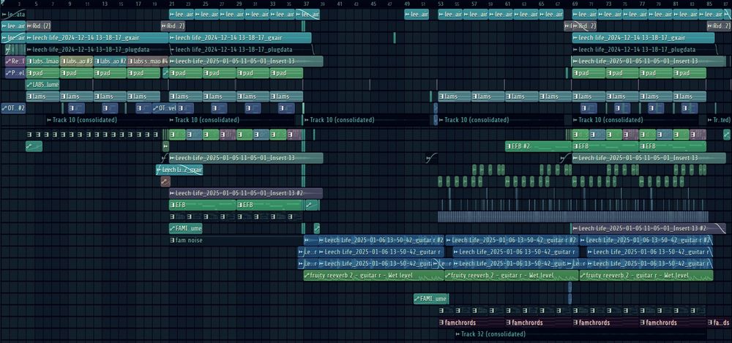Click bar 85 on the timeline ruler
This screenshot has width=732, height=343.
point(709,4)
